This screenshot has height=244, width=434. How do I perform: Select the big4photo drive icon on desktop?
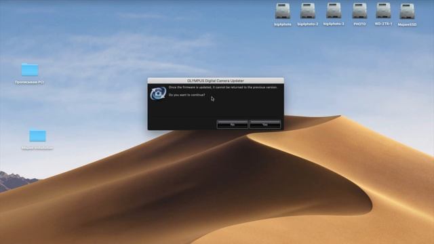coord(283,12)
